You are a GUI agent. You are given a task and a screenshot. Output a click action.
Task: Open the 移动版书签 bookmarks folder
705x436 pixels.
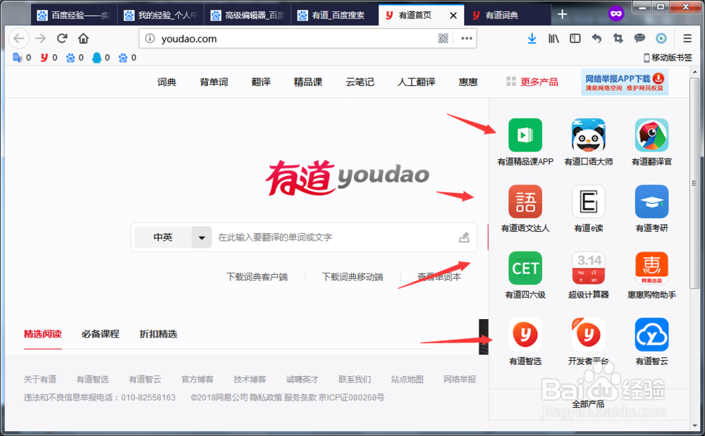click(668, 58)
